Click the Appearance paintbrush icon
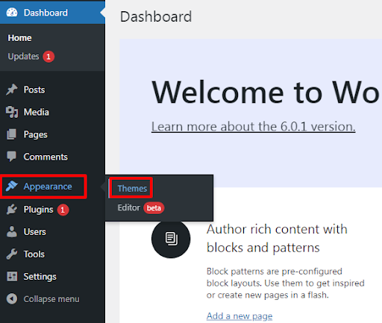Viewport: 382px width, 323px height. 12,186
